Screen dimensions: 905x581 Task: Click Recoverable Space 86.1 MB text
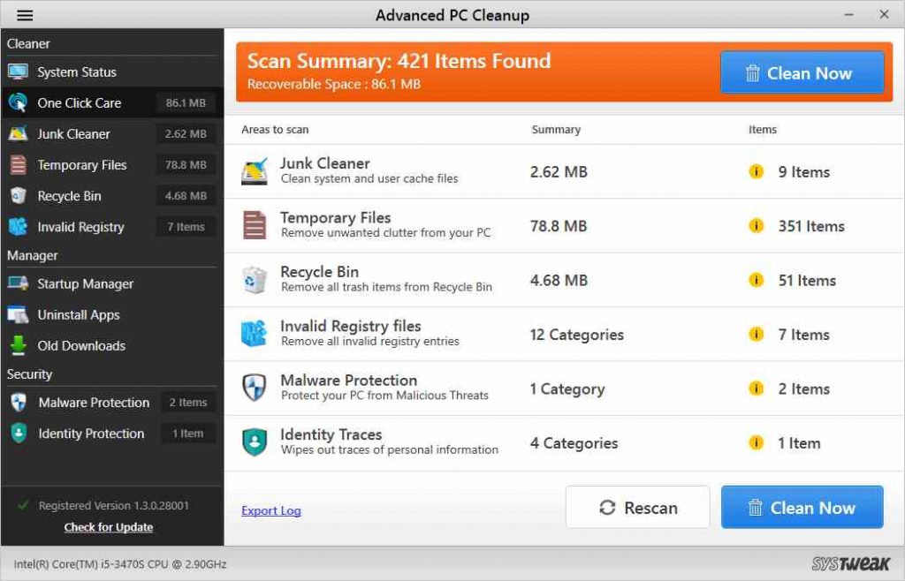point(333,84)
